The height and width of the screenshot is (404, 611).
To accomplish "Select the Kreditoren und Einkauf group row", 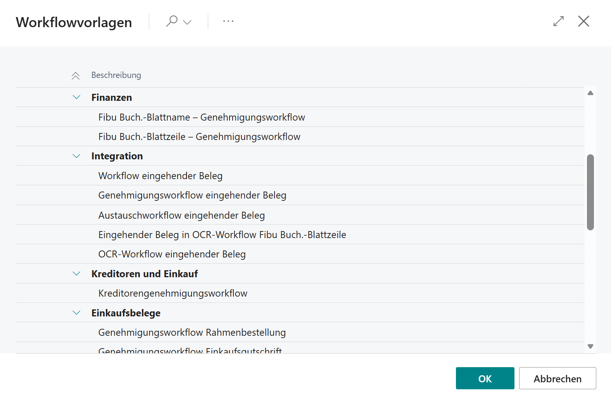I will [x=300, y=274].
